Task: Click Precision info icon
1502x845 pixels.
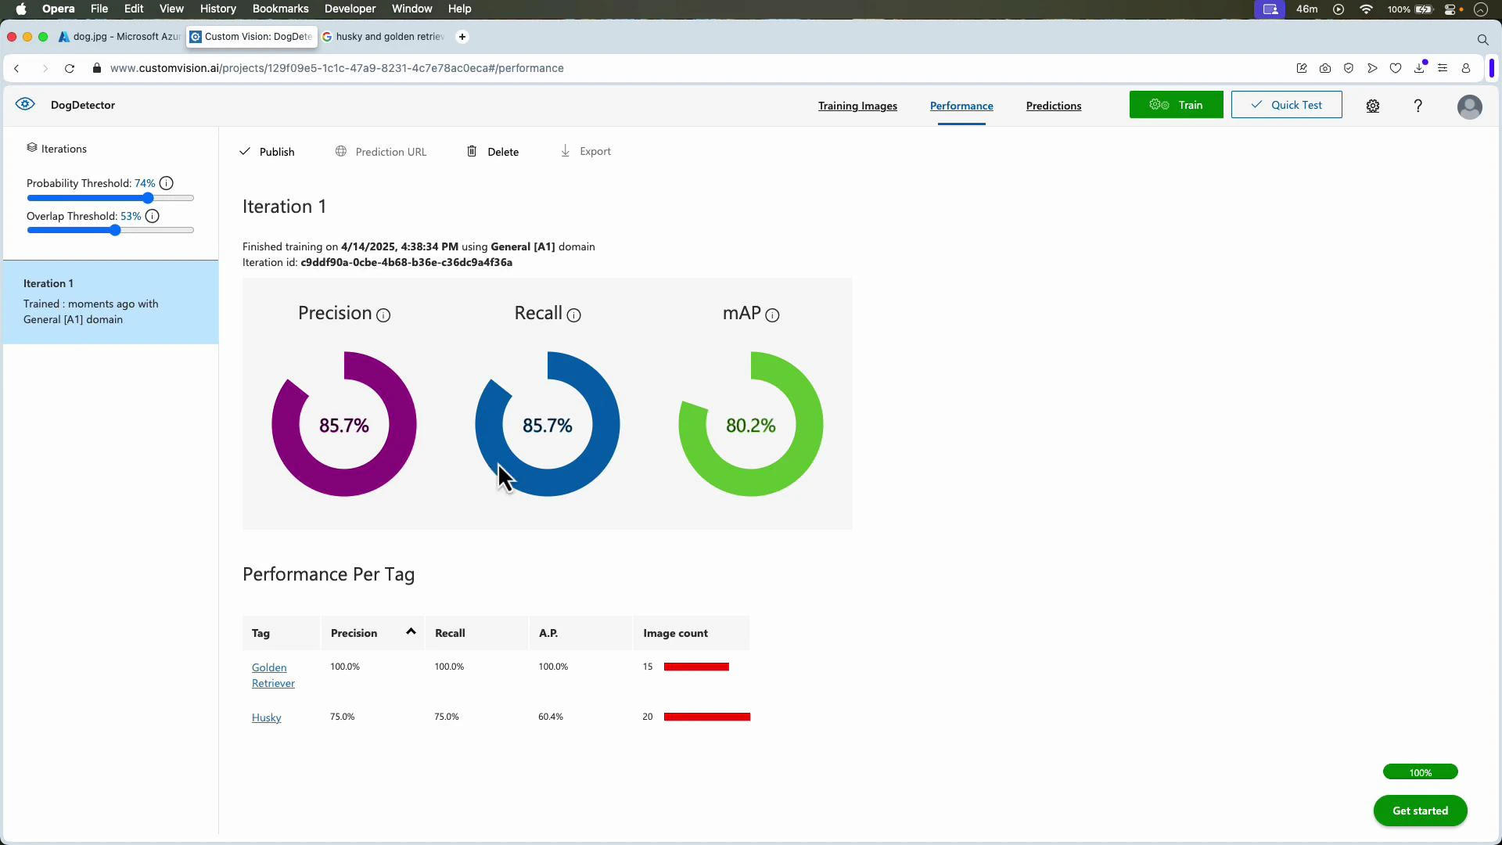Action: tap(383, 315)
